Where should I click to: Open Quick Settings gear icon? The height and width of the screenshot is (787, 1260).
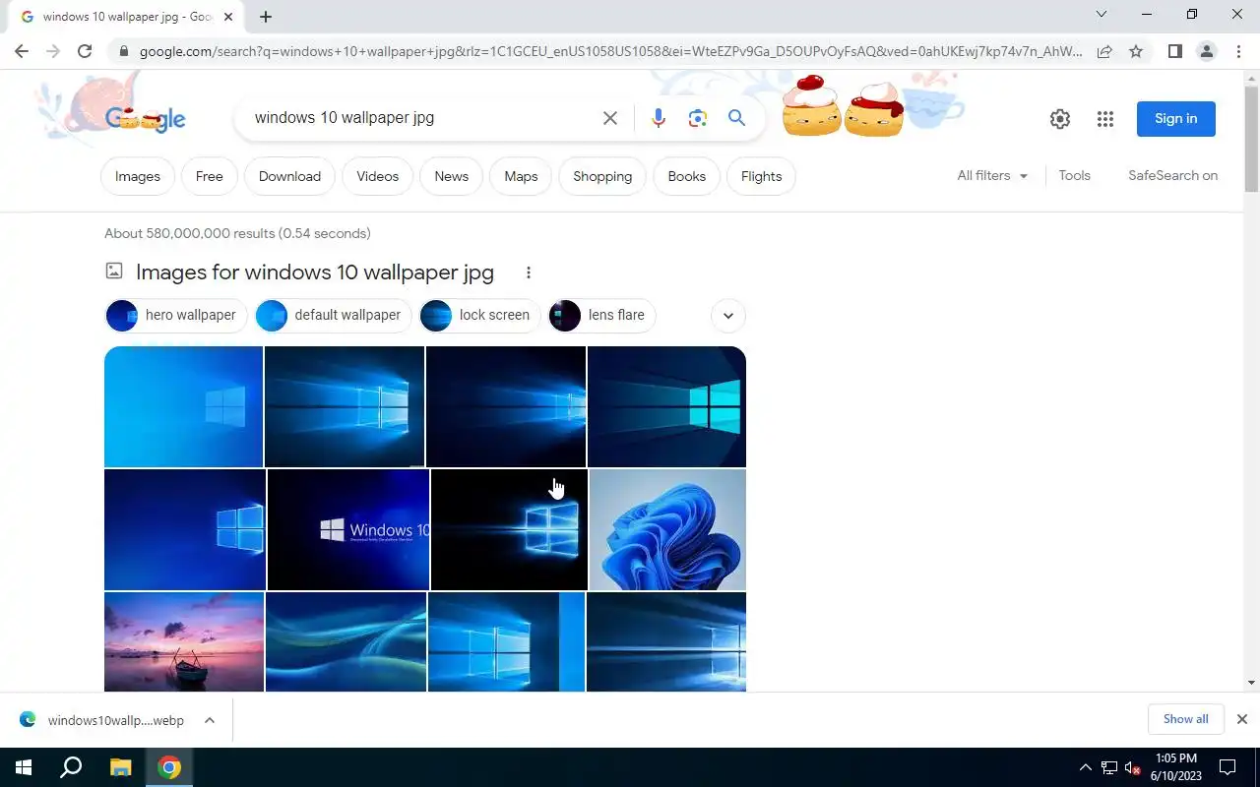click(x=1060, y=119)
